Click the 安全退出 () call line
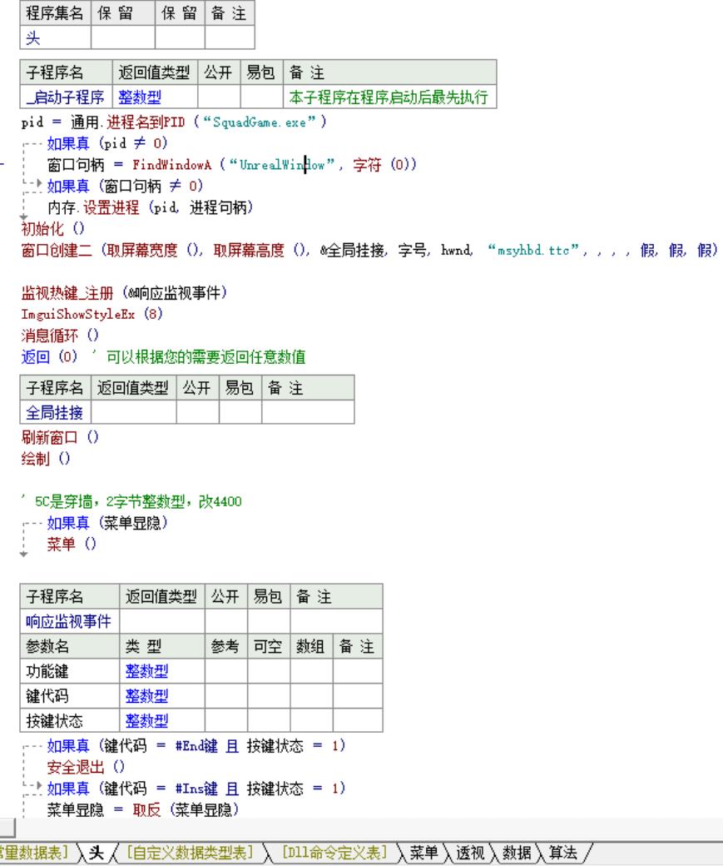 point(73,766)
